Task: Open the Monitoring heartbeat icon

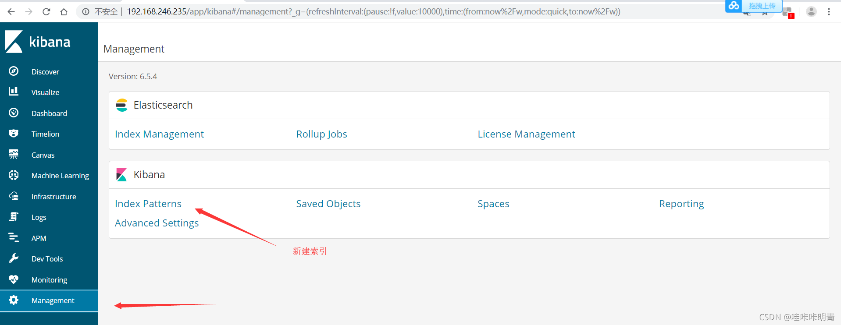Action: (14, 279)
